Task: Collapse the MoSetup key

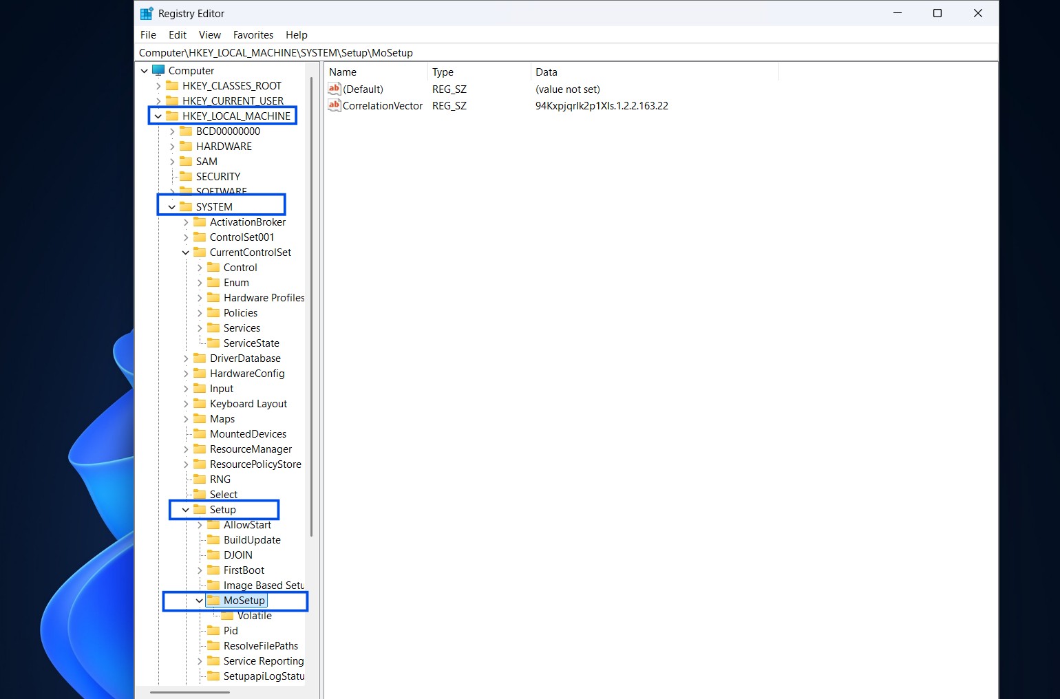Action: 200,601
